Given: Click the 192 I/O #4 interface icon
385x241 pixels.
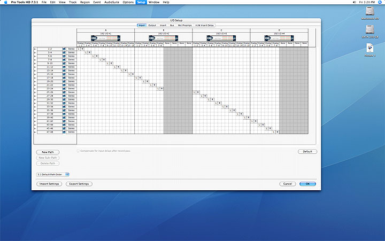Looking at the screenshot, I should click(x=279, y=38).
